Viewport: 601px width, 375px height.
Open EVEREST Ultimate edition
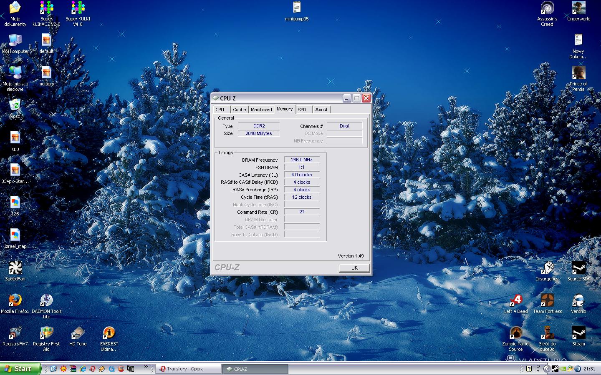pyautogui.click(x=109, y=333)
